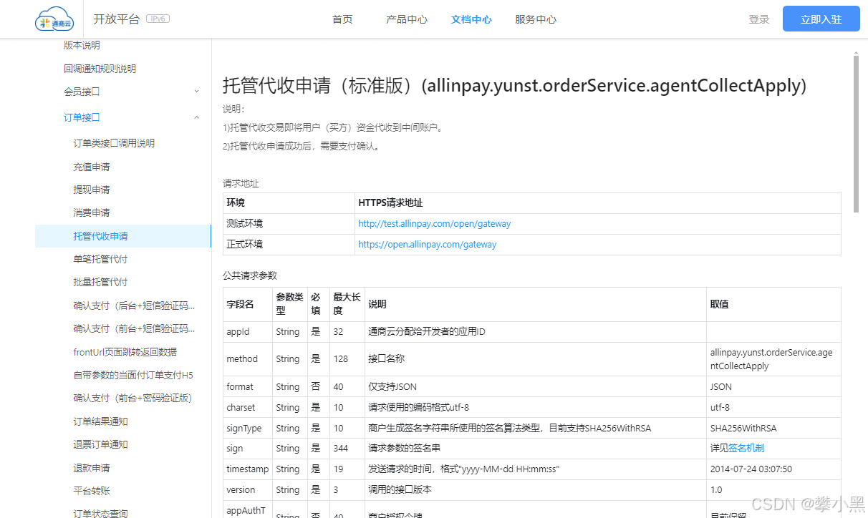Viewport: 868px width, 518px height.
Task: Select 退款申请 in the sidebar
Action: (x=92, y=468)
